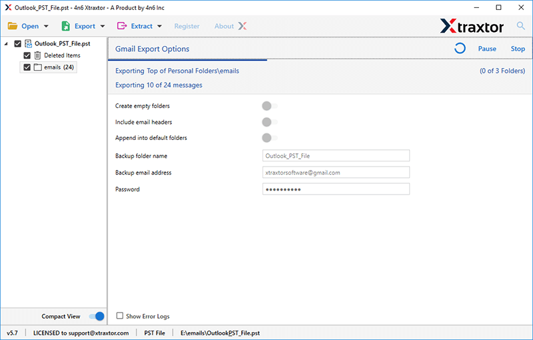The width and height of the screenshot is (533, 340).
Task: Uncheck Outlook_PST_File.pst checkbox
Action: click(18, 43)
